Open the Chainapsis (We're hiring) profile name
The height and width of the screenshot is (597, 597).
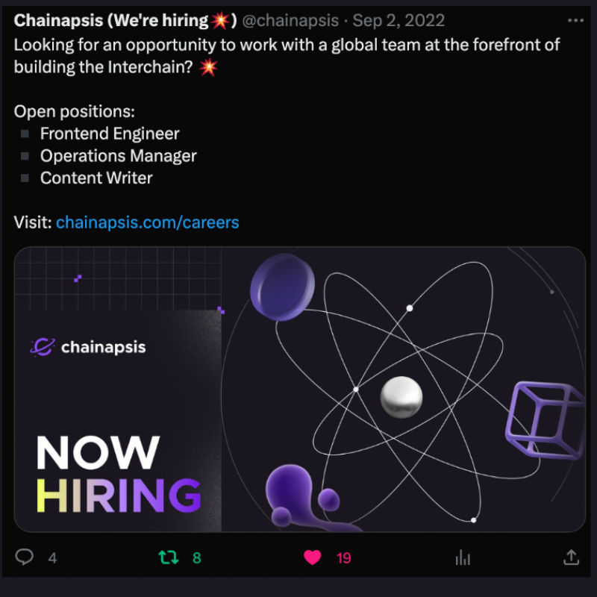(125, 21)
